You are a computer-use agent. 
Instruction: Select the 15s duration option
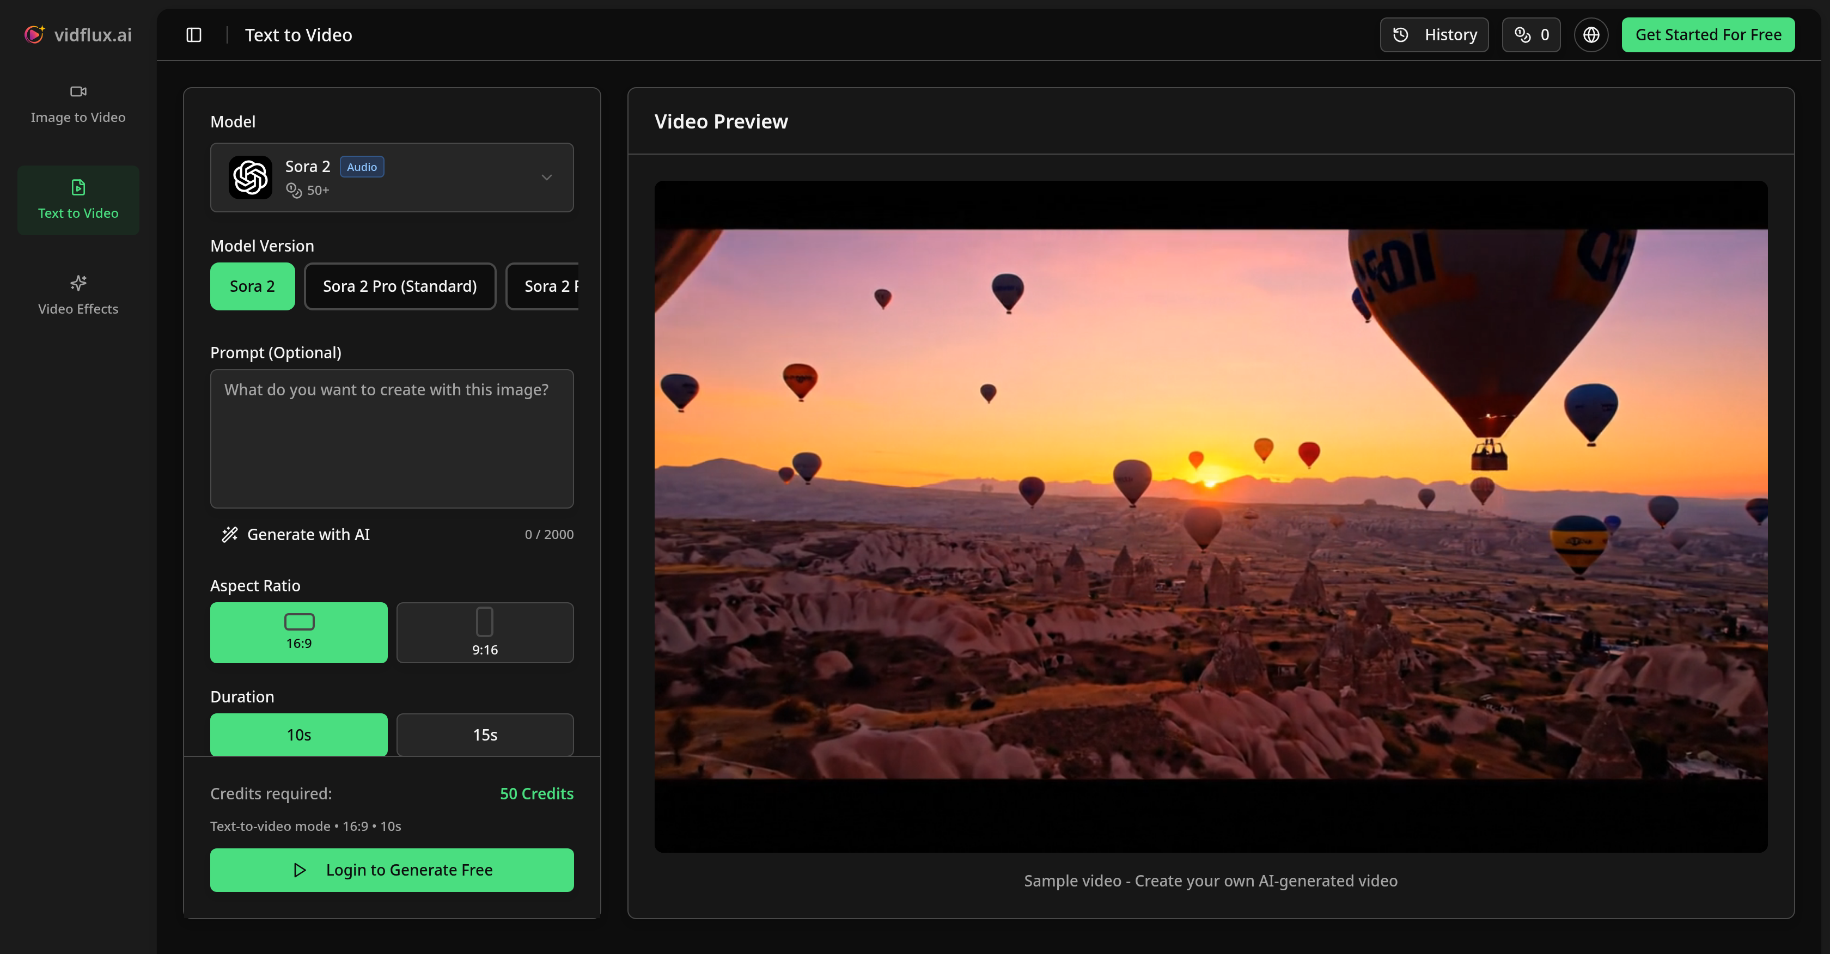(485, 735)
